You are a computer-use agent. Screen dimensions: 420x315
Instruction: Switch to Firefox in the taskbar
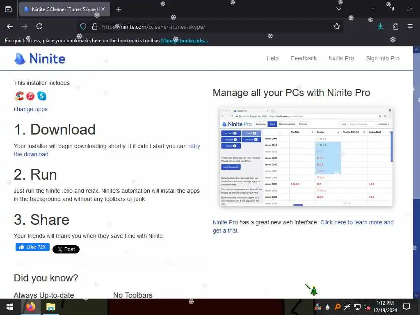click(x=30, y=307)
